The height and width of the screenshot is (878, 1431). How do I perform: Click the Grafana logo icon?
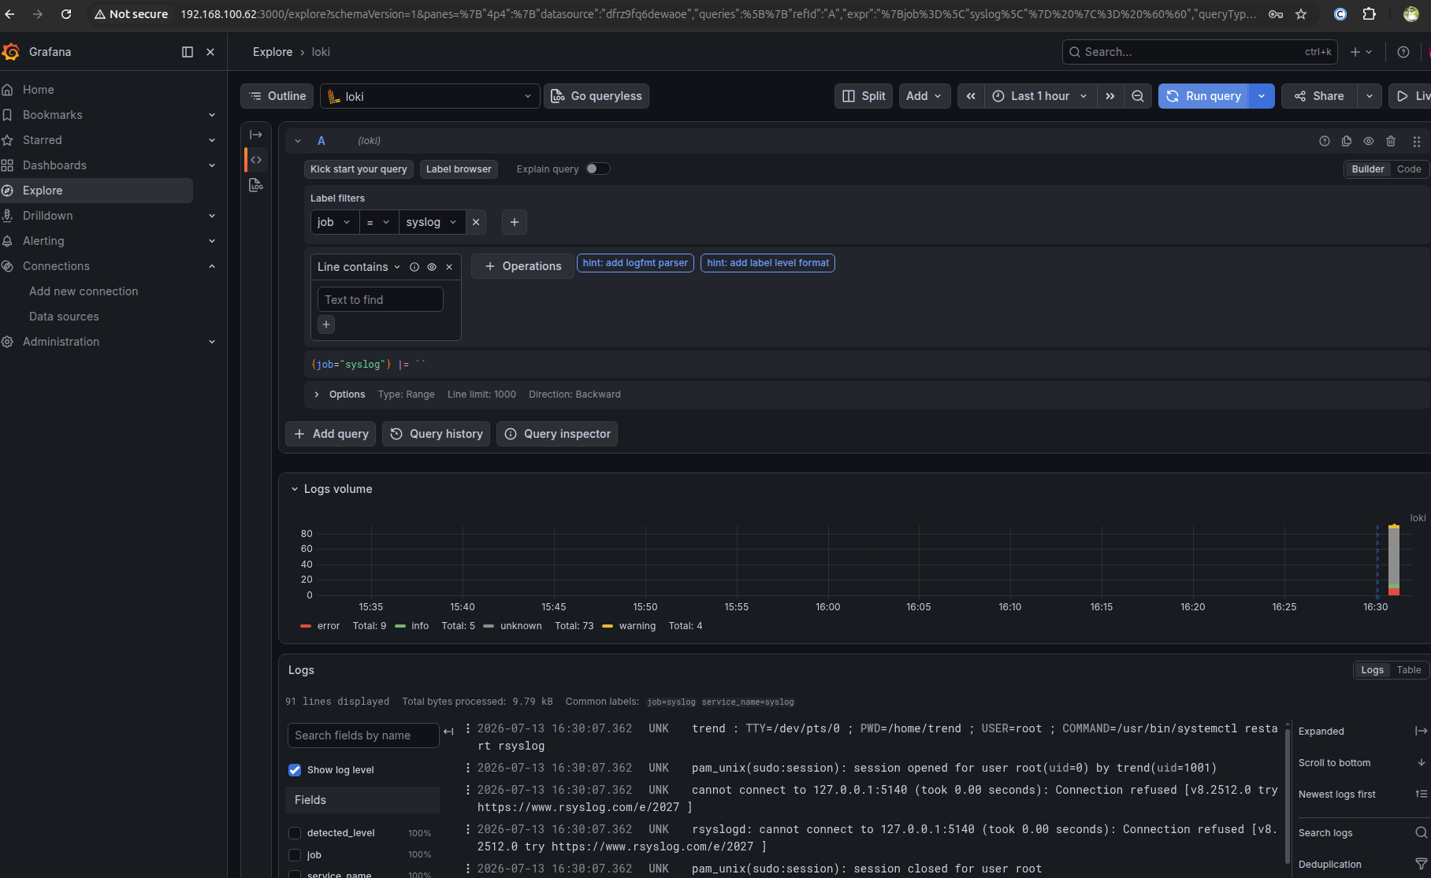[11, 52]
